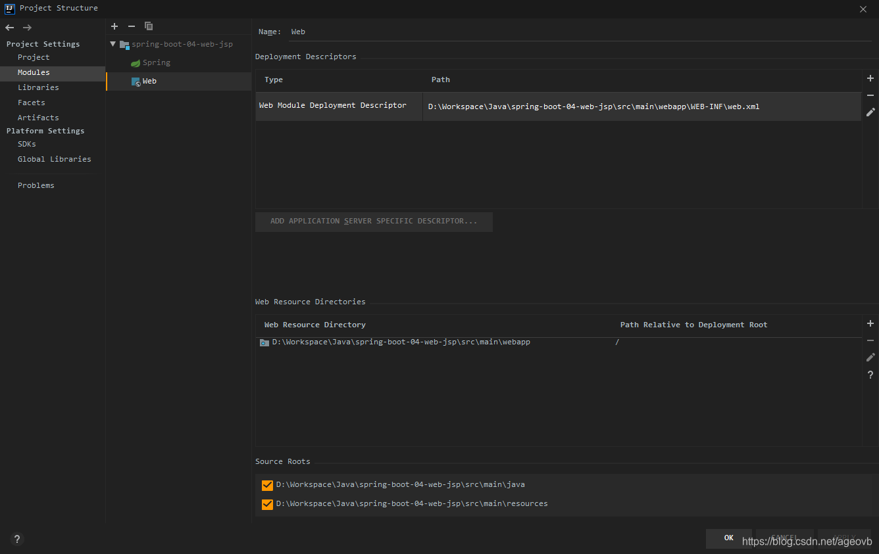Remove the web resource directory with the minus icon
Screen dimensions: 879x554
click(x=870, y=340)
